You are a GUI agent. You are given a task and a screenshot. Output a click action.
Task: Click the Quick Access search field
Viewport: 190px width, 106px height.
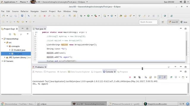pos(148,22)
